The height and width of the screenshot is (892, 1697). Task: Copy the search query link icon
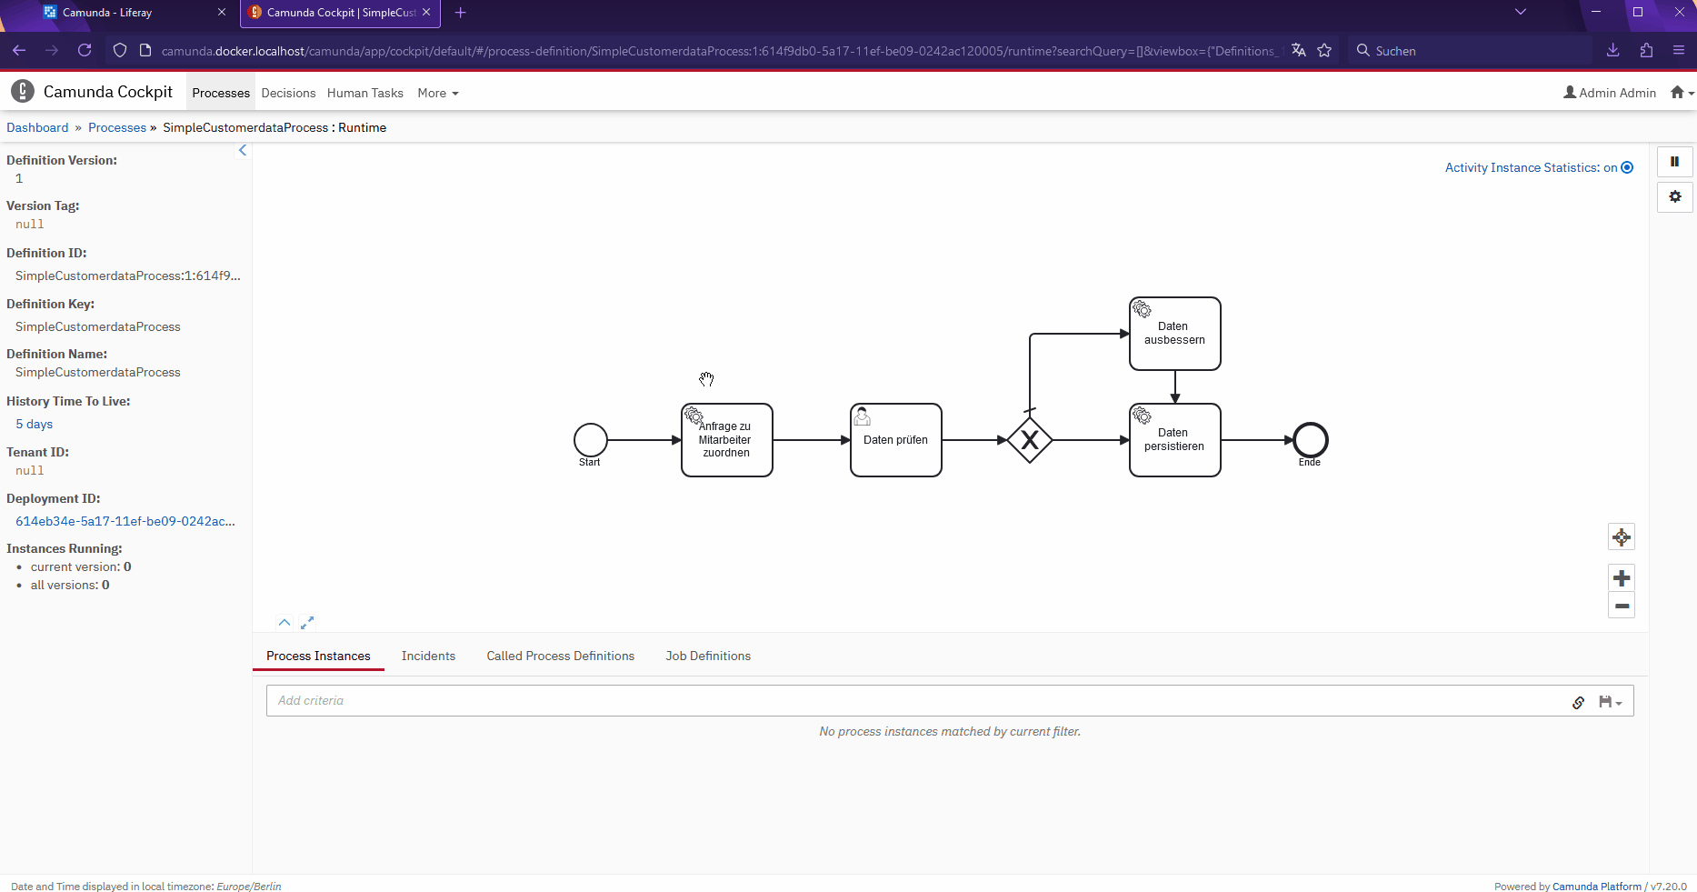(x=1578, y=702)
